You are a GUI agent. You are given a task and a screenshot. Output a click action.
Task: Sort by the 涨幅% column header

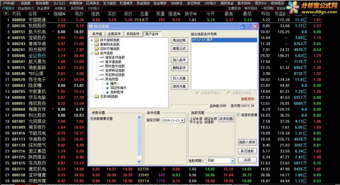(60, 14)
